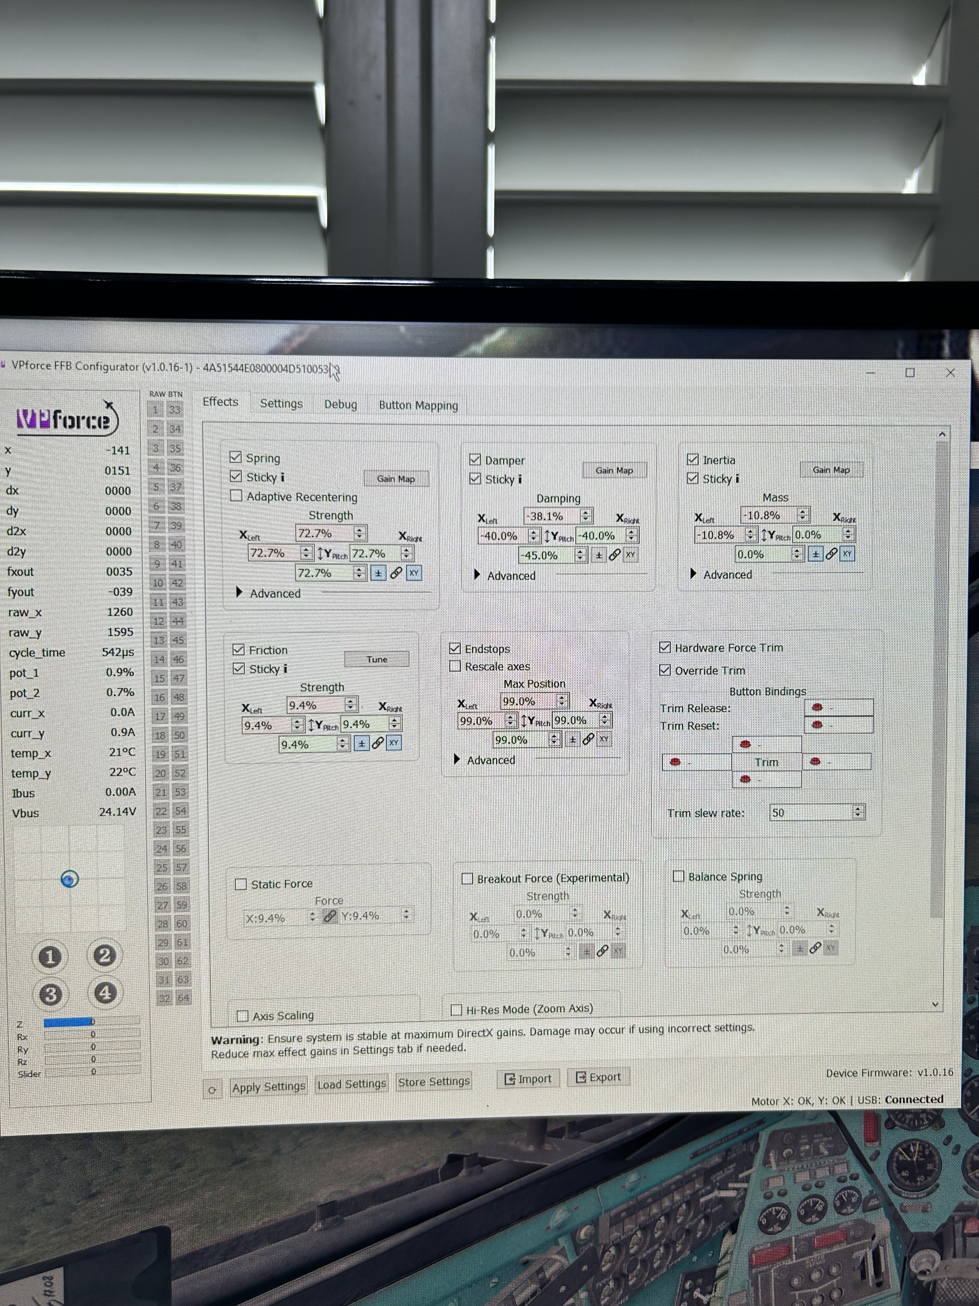Toggle the Friction XY mode icon
Viewport: 979px width, 1306px height.
point(394,743)
